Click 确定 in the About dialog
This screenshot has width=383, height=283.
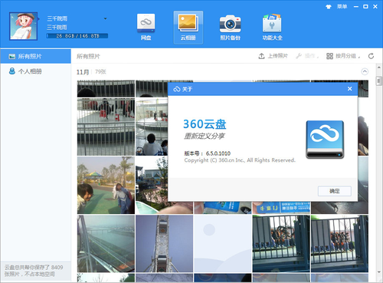coord(335,191)
